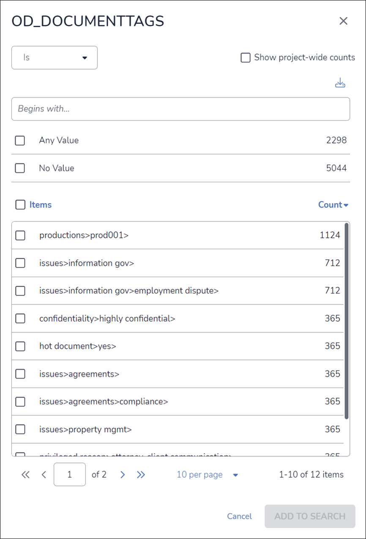Screen dimensions: 366x539
Task: Click issues>information gov>employment dispute> text
Action: tap(129, 291)
